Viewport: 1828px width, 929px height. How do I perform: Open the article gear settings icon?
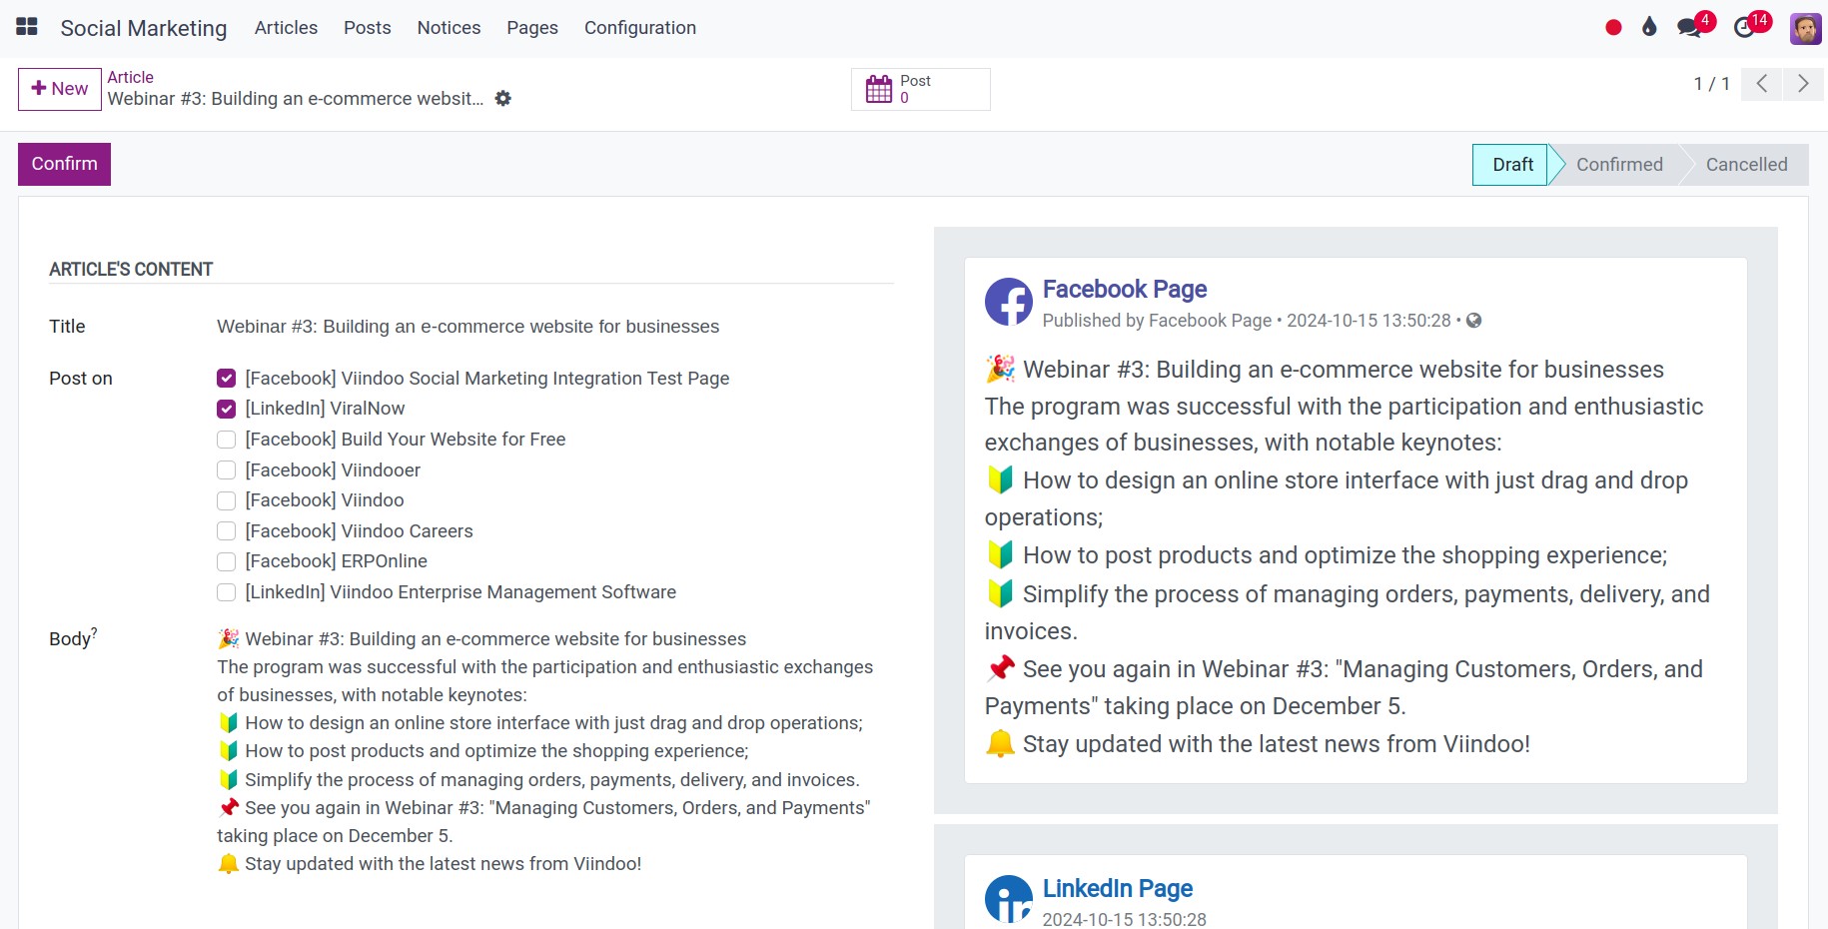tap(503, 98)
